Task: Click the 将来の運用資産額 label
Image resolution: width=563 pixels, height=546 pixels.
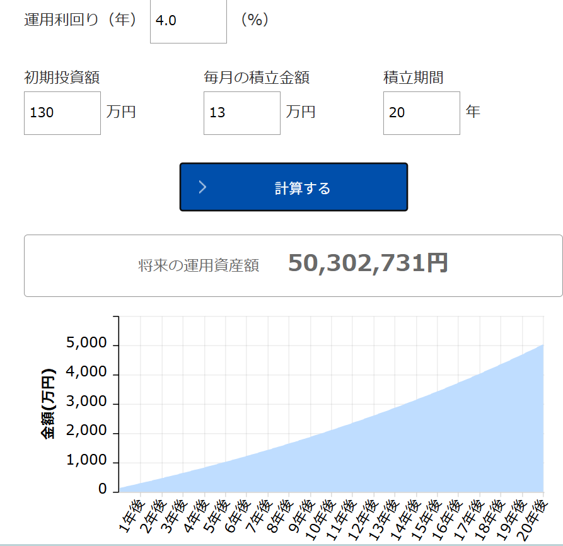Action: coord(199,265)
